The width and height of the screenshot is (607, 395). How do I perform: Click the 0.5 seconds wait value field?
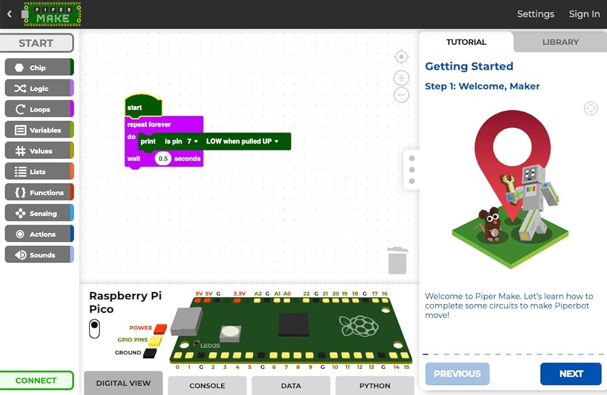click(x=163, y=158)
